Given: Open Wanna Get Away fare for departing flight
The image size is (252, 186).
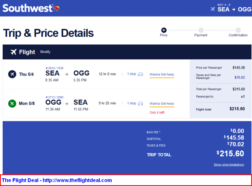Looking at the screenshot, I should (x=162, y=74).
